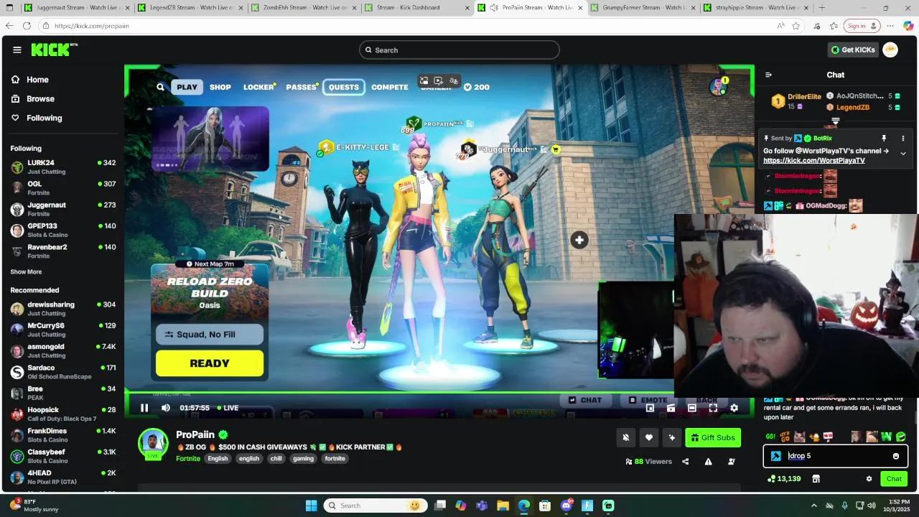This screenshot has width=919, height=517.
Task: Click the browser address bar URL
Action: (91, 26)
